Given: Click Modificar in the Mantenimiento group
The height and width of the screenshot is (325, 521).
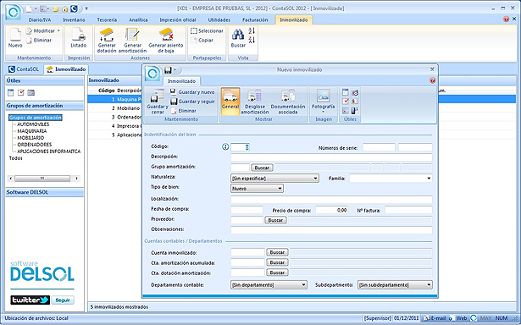Looking at the screenshot, I should point(41,30).
